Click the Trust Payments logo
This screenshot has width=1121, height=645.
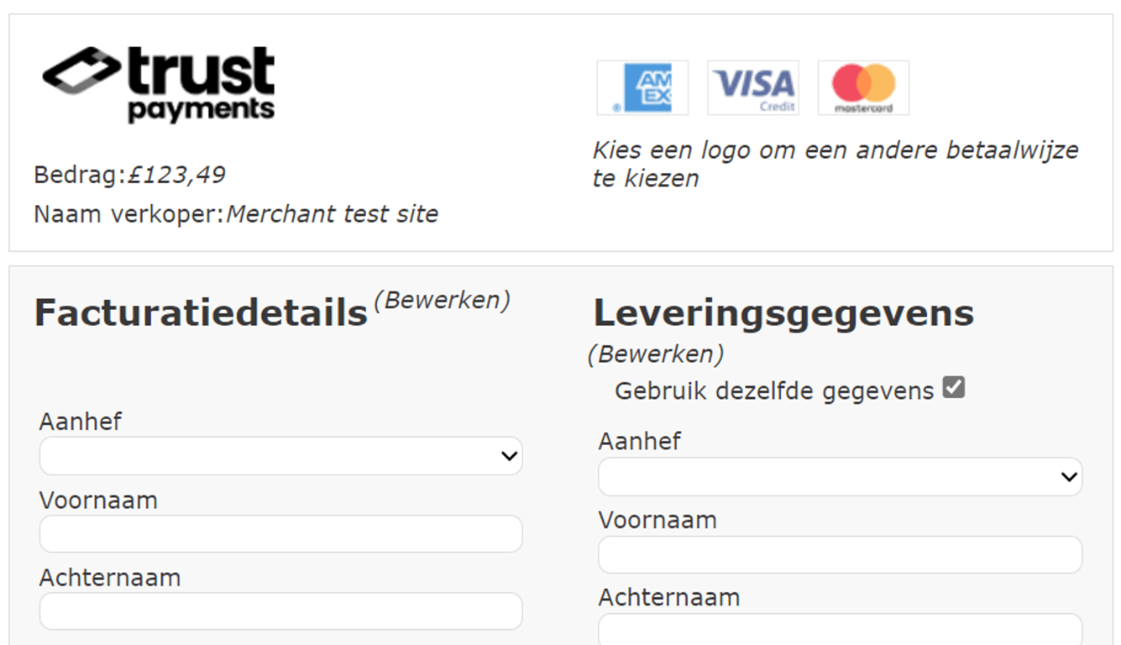click(159, 85)
